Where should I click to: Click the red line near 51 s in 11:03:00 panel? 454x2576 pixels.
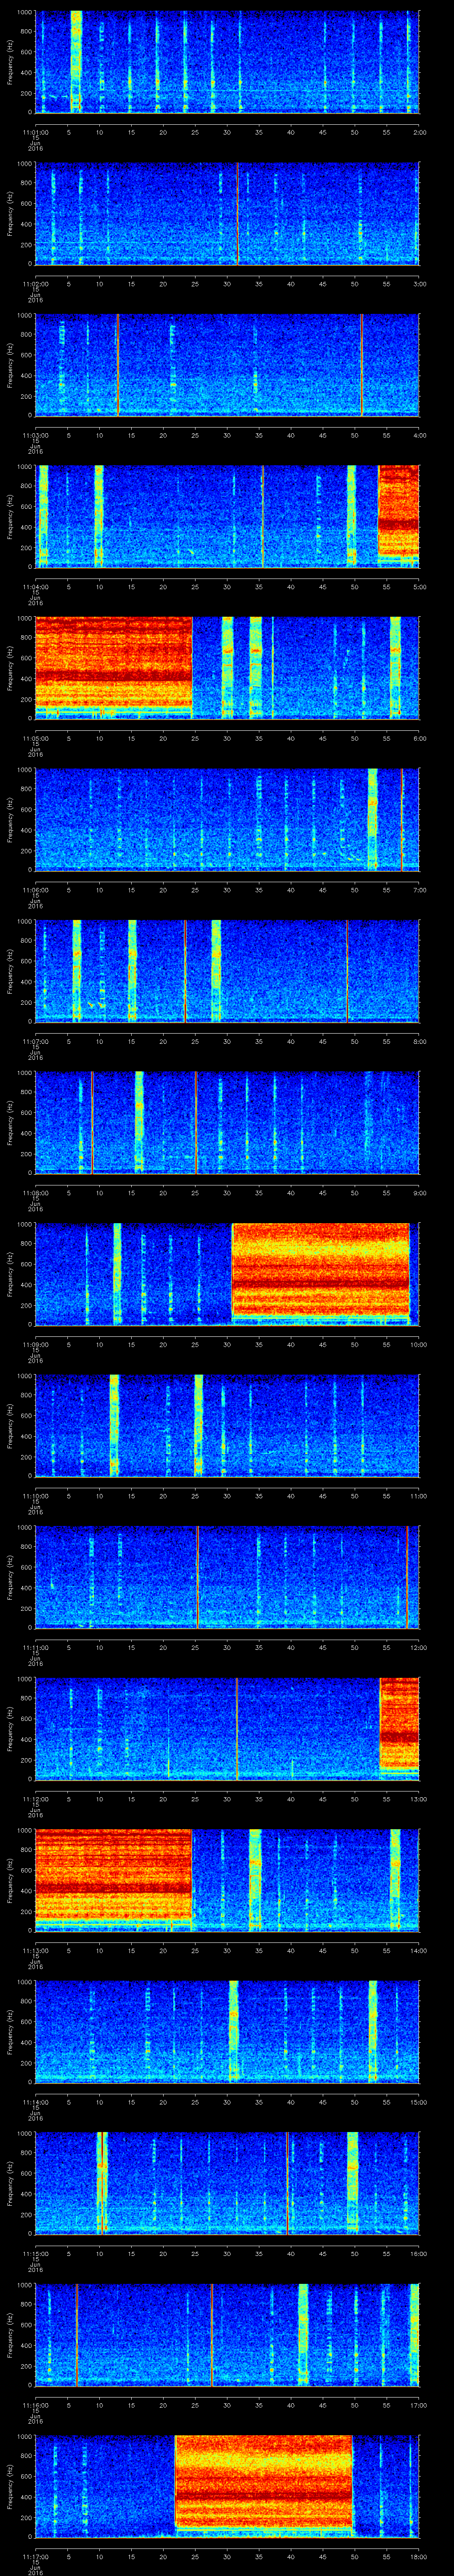click(x=361, y=365)
